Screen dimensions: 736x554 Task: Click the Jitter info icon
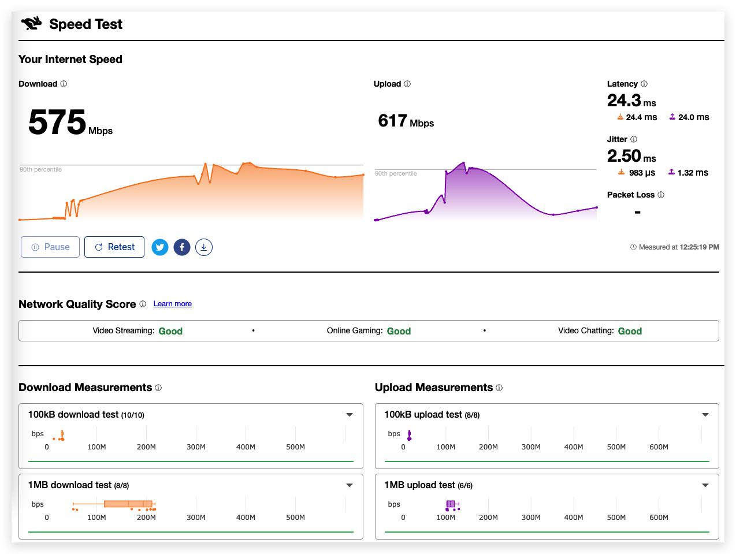pyautogui.click(x=634, y=139)
